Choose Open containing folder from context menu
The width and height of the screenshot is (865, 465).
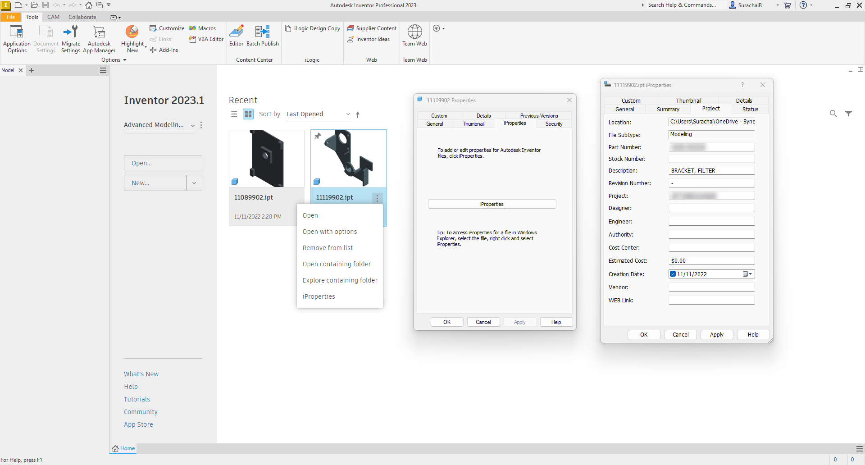(x=337, y=264)
